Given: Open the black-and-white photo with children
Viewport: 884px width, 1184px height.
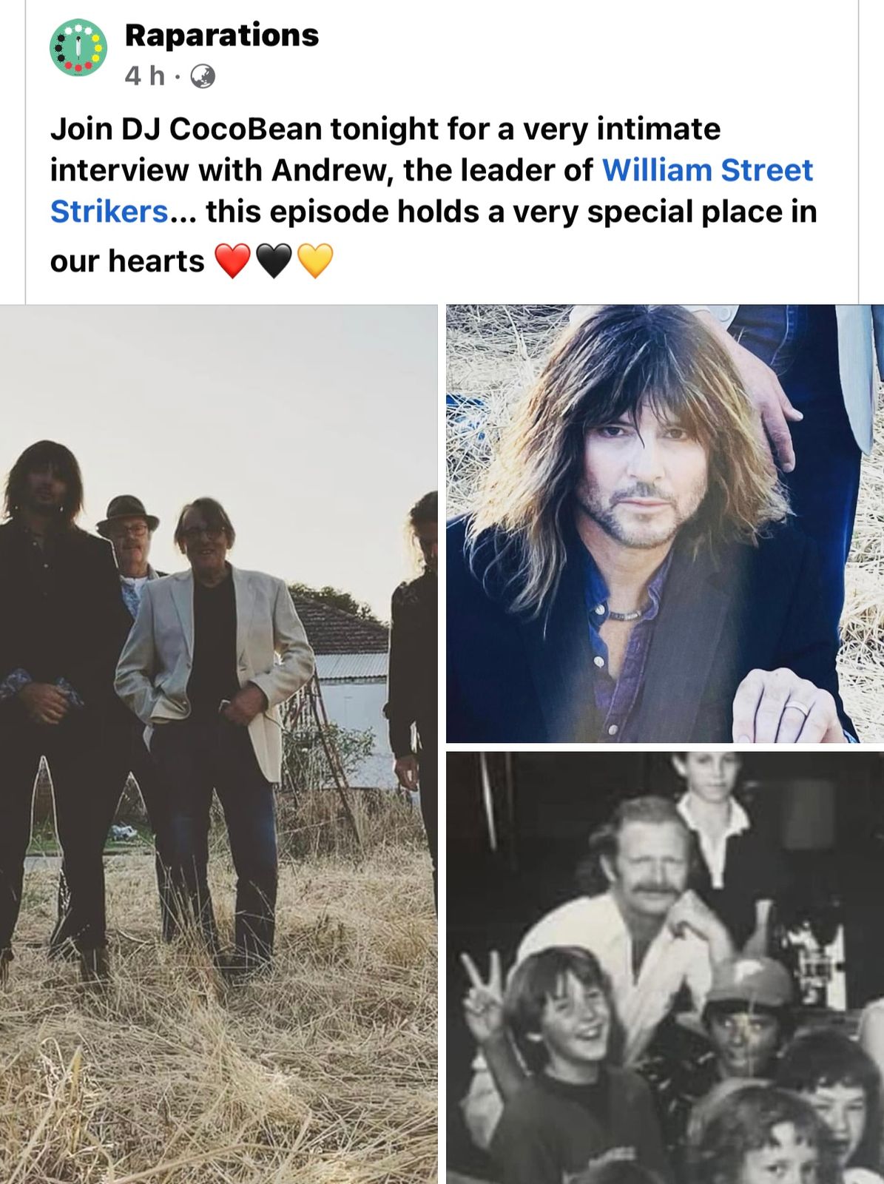Looking at the screenshot, I should click(x=665, y=968).
